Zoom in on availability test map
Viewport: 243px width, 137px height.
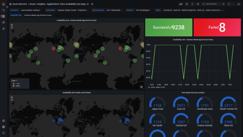tap(12, 25)
